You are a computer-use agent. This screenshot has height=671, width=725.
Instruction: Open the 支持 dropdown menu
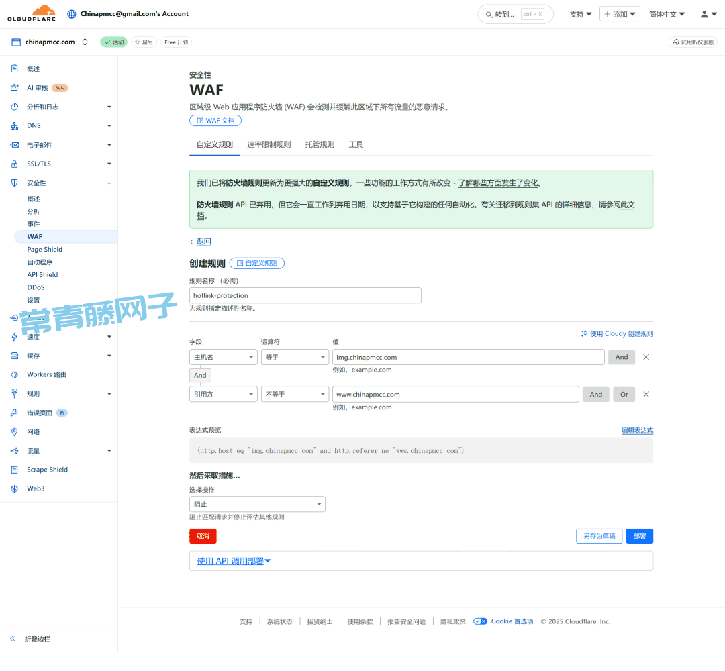[581, 14]
